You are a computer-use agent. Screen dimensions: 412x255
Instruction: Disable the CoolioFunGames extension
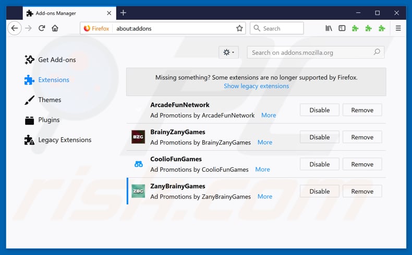pyautogui.click(x=320, y=164)
